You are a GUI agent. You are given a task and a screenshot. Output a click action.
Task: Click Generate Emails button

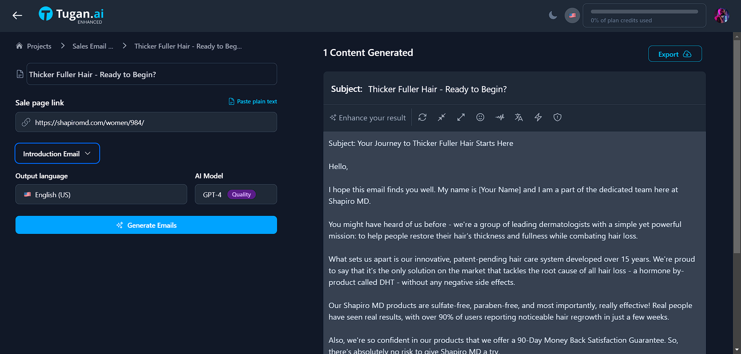click(x=146, y=225)
